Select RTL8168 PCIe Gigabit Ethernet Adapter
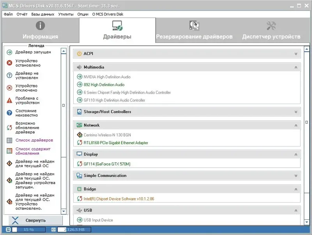This screenshot has height=235, width=312. click(116, 143)
